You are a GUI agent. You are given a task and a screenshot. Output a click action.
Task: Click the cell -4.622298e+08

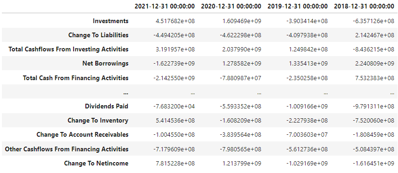pyautogui.click(x=240, y=35)
